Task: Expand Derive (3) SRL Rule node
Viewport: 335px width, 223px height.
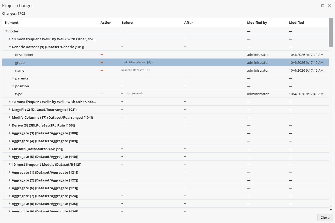Action: 10,125
